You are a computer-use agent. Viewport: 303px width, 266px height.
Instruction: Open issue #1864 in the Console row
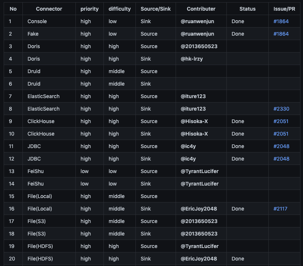click(x=281, y=21)
